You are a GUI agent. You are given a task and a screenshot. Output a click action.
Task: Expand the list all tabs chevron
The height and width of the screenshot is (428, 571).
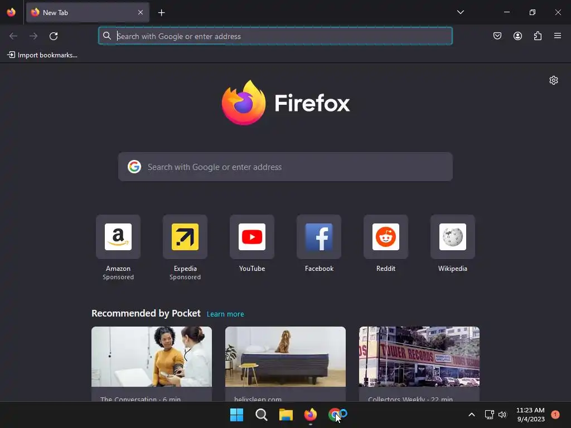(x=460, y=12)
